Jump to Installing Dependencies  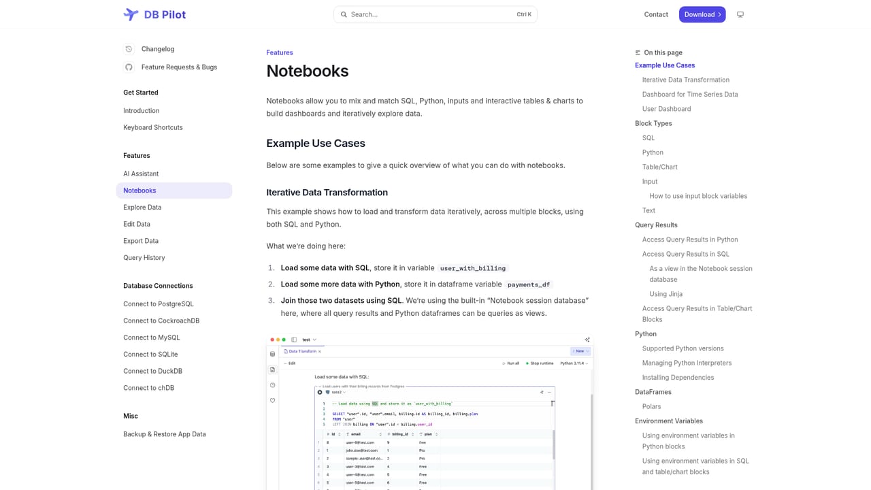click(678, 378)
